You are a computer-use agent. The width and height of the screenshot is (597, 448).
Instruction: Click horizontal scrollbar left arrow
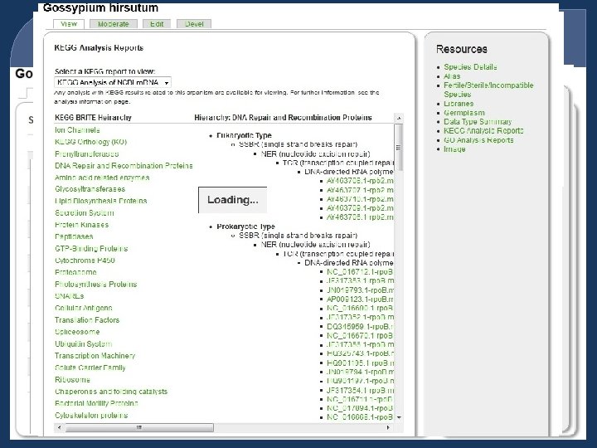point(59,427)
